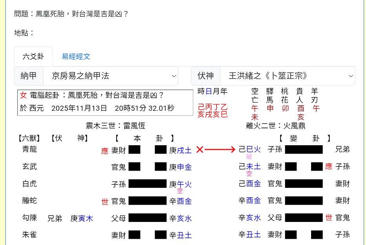Click the red 世 marker in the 變卦 column

329,218
